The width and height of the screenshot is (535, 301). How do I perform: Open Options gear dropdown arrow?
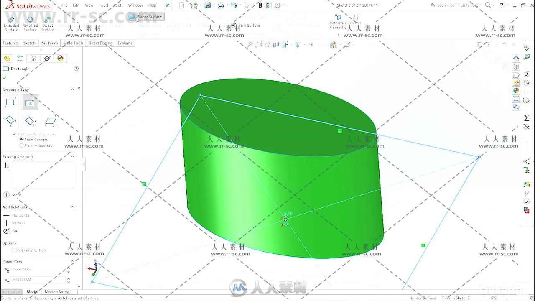[x=284, y=5]
